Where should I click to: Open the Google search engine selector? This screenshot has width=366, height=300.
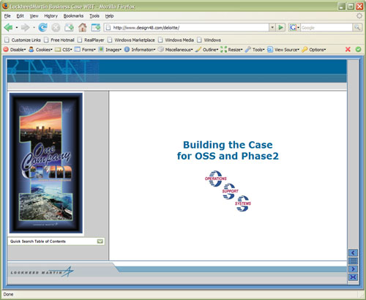(x=294, y=27)
